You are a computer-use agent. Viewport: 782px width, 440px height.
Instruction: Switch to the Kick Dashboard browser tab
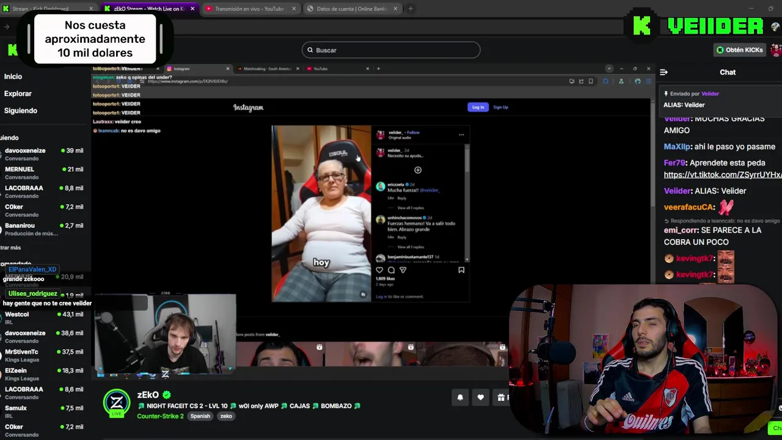pos(48,9)
